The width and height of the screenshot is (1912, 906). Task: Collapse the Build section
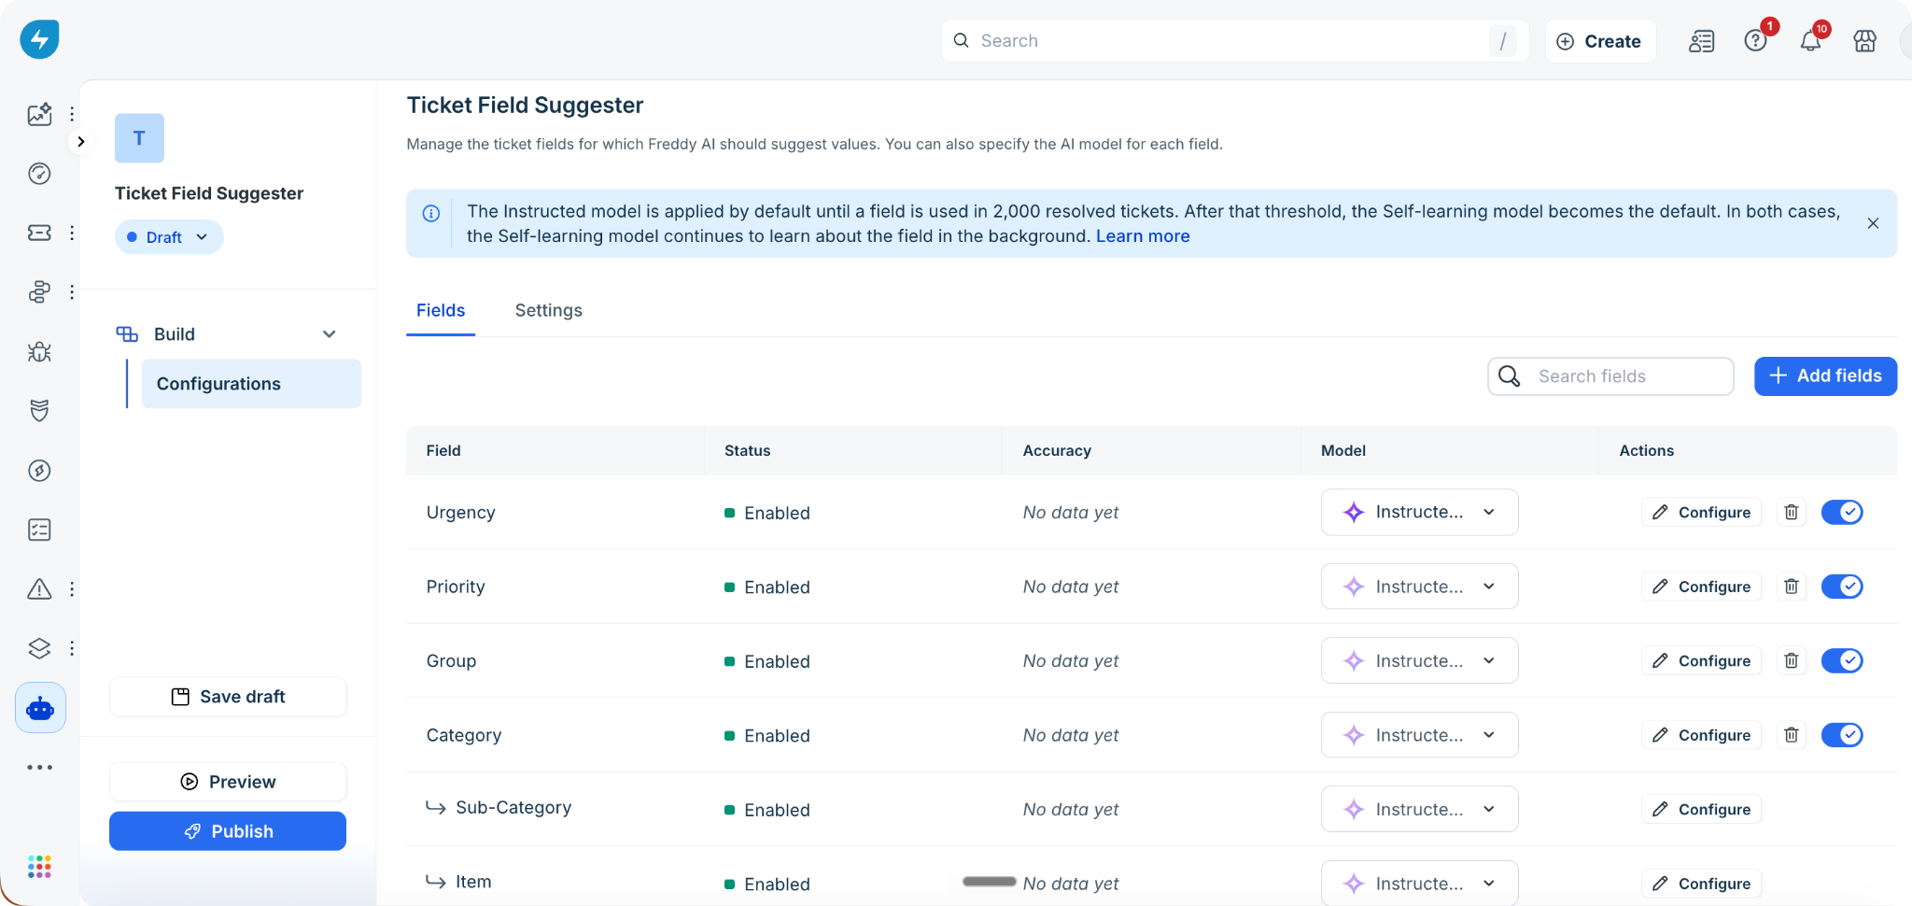[x=329, y=334]
